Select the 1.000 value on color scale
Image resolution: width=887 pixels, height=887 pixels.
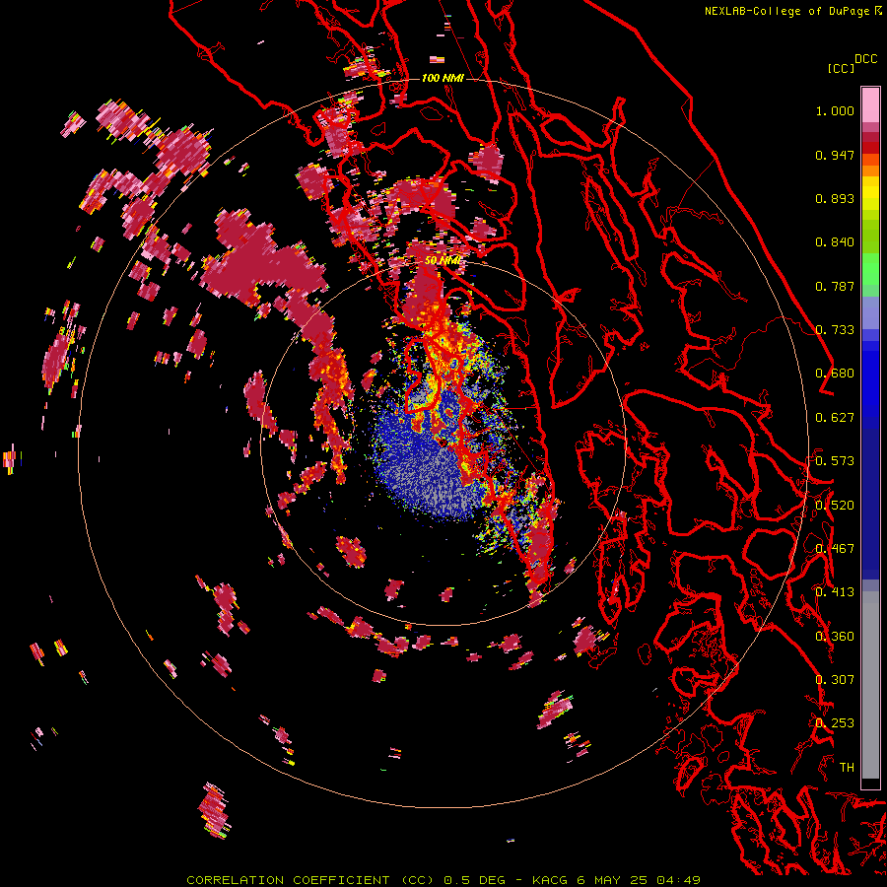click(835, 110)
